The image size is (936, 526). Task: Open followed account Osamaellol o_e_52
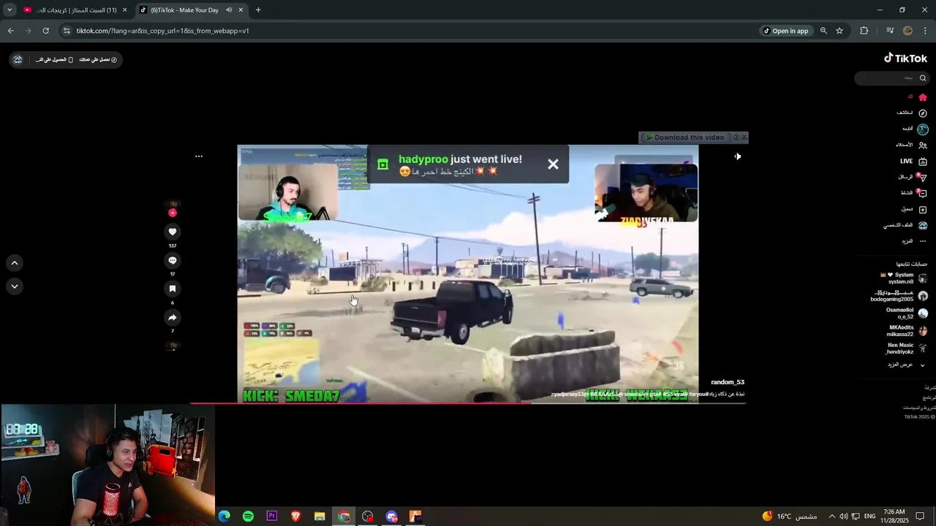tap(907, 313)
